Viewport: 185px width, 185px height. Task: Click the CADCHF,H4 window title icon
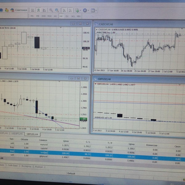97,24
